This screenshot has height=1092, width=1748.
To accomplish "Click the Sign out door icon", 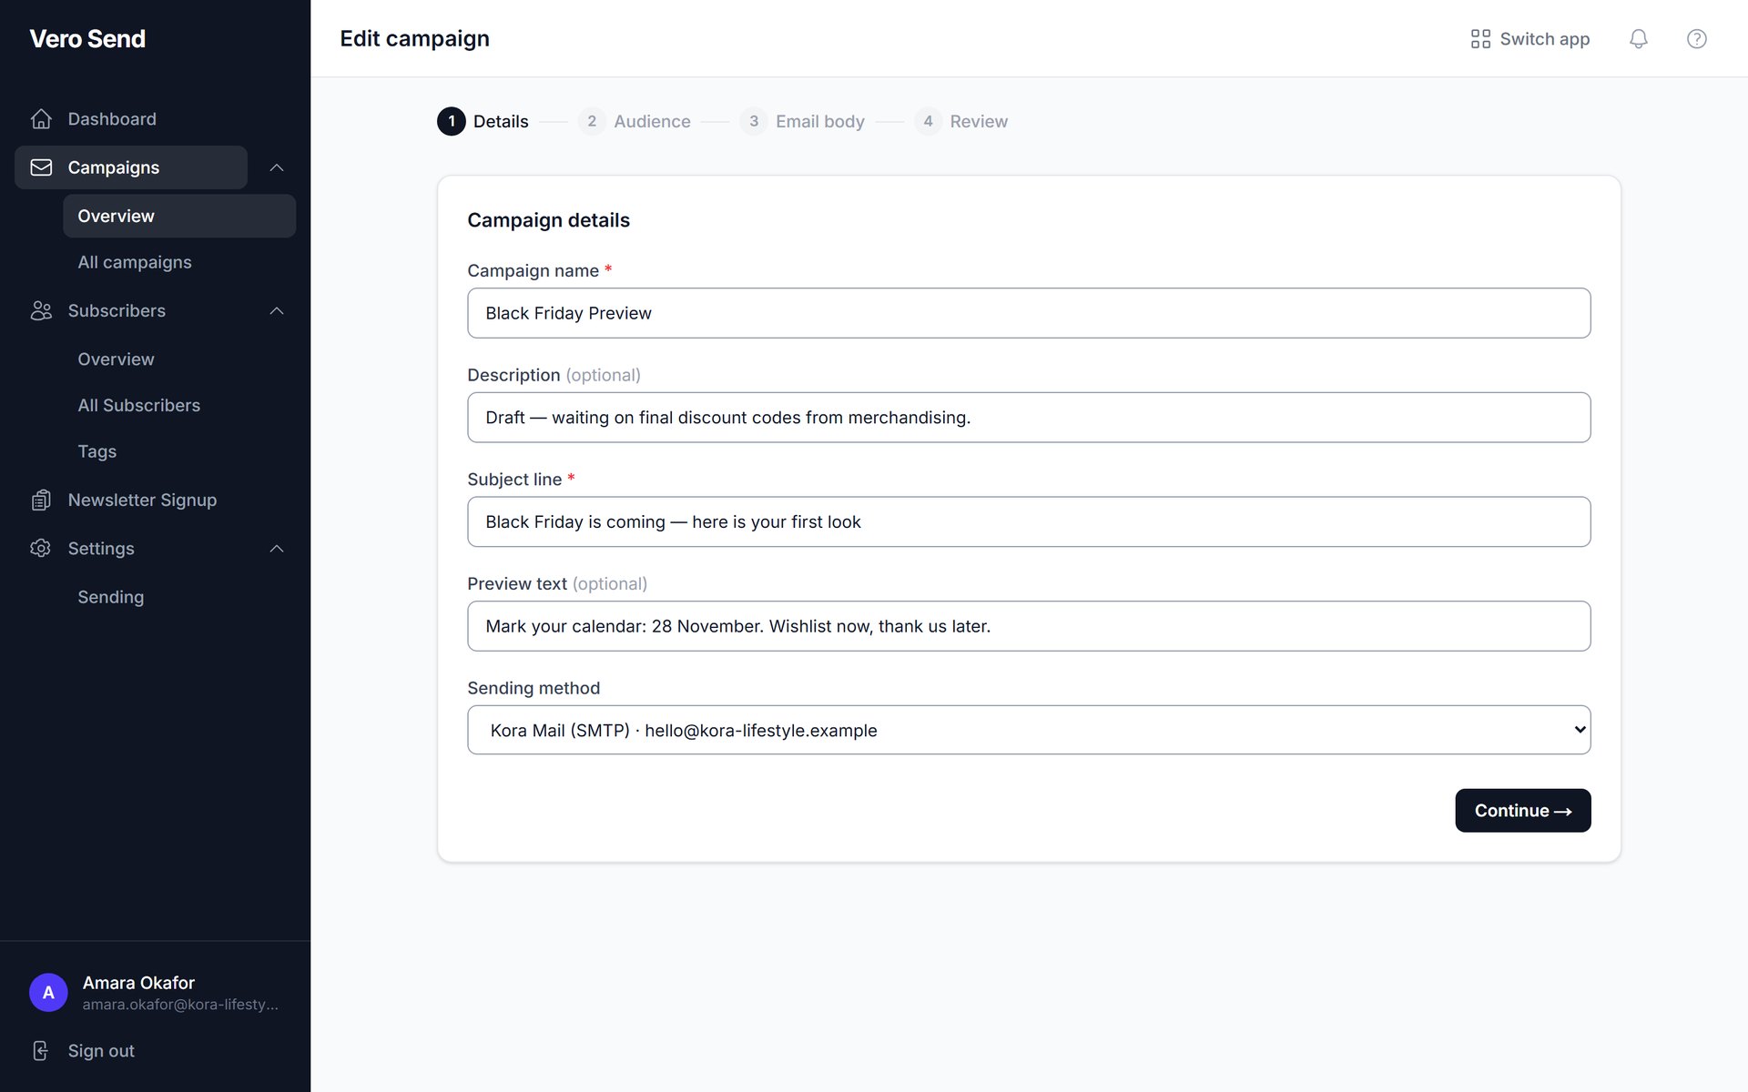I will click(x=41, y=1051).
